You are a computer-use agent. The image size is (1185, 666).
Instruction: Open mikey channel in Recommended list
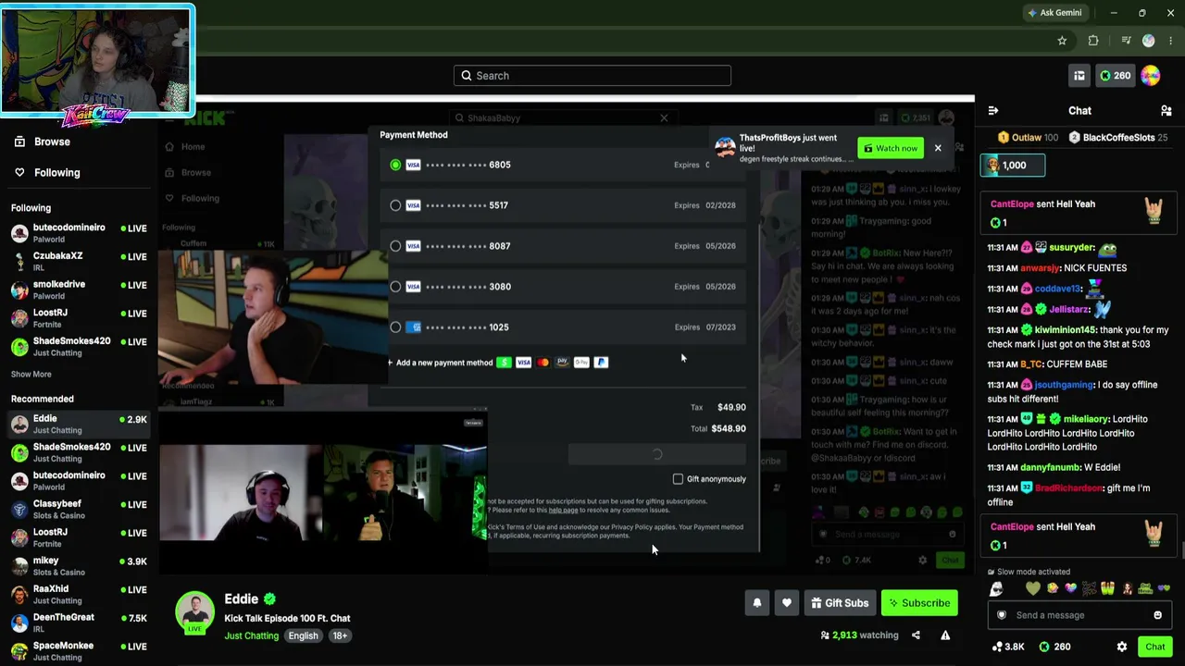(x=78, y=566)
